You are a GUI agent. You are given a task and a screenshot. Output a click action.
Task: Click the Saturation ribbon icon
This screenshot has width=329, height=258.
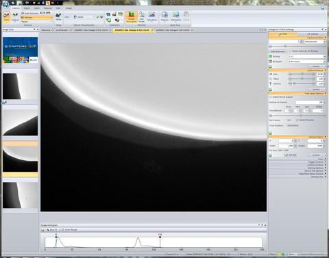(x=151, y=17)
